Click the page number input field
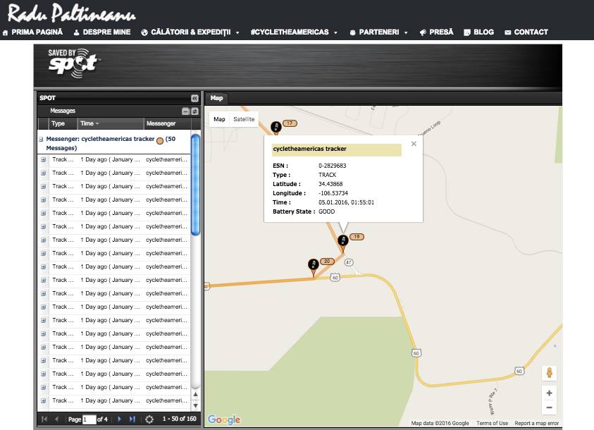The width and height of the screenshot is (594, 430). [x=89, y=419]
